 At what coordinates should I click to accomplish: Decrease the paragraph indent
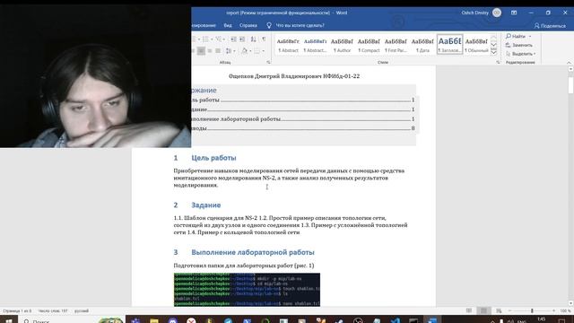point(233,39)
